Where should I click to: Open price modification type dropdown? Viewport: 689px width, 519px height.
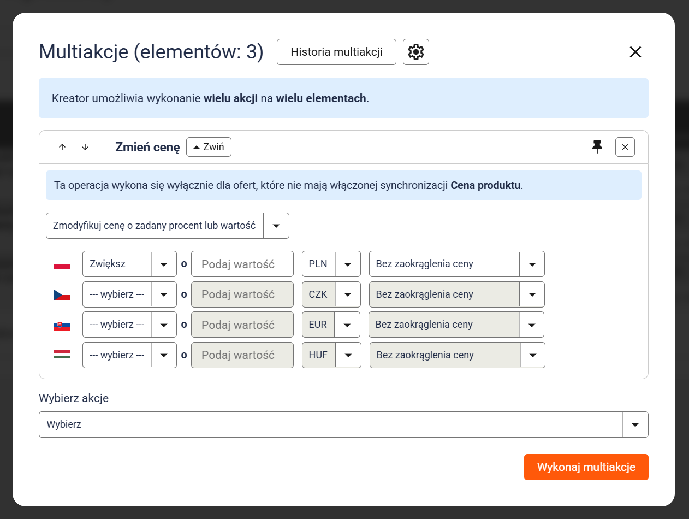click(167, 226)
